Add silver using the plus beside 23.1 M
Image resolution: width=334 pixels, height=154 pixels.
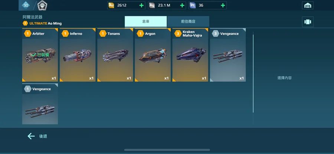[x=182, y=5]
